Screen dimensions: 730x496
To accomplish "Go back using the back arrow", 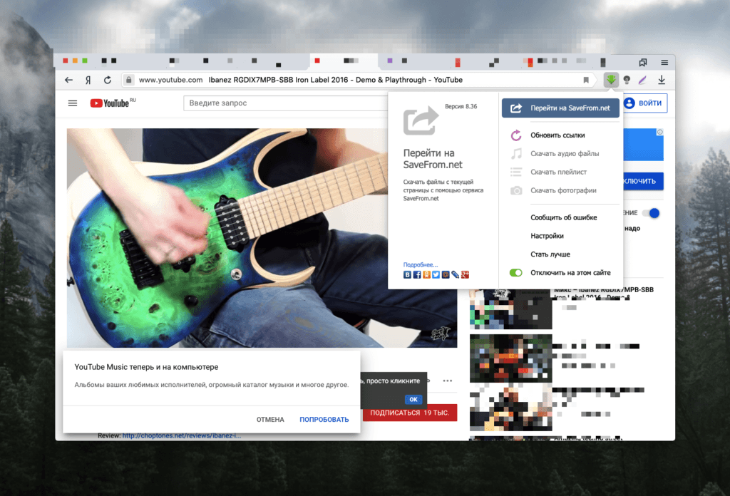I will click(x=69, y=80).
